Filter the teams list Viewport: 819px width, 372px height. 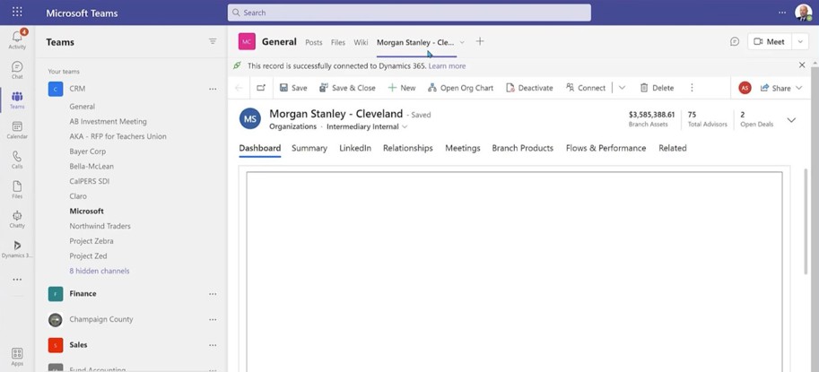click(213, 42)
